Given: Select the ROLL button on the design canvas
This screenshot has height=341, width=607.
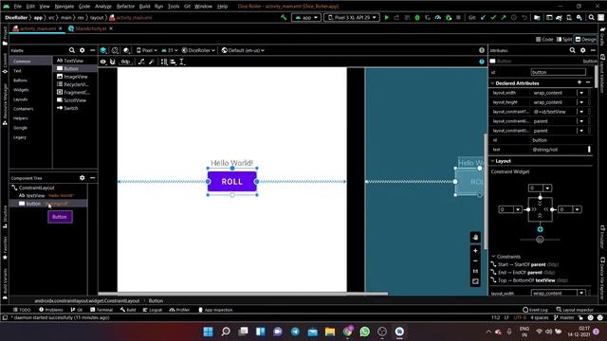Looking at the screenshot, I should [232, 182].
